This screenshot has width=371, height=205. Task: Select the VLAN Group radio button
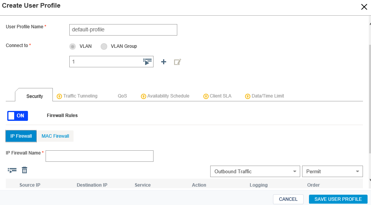coord(104,46)
